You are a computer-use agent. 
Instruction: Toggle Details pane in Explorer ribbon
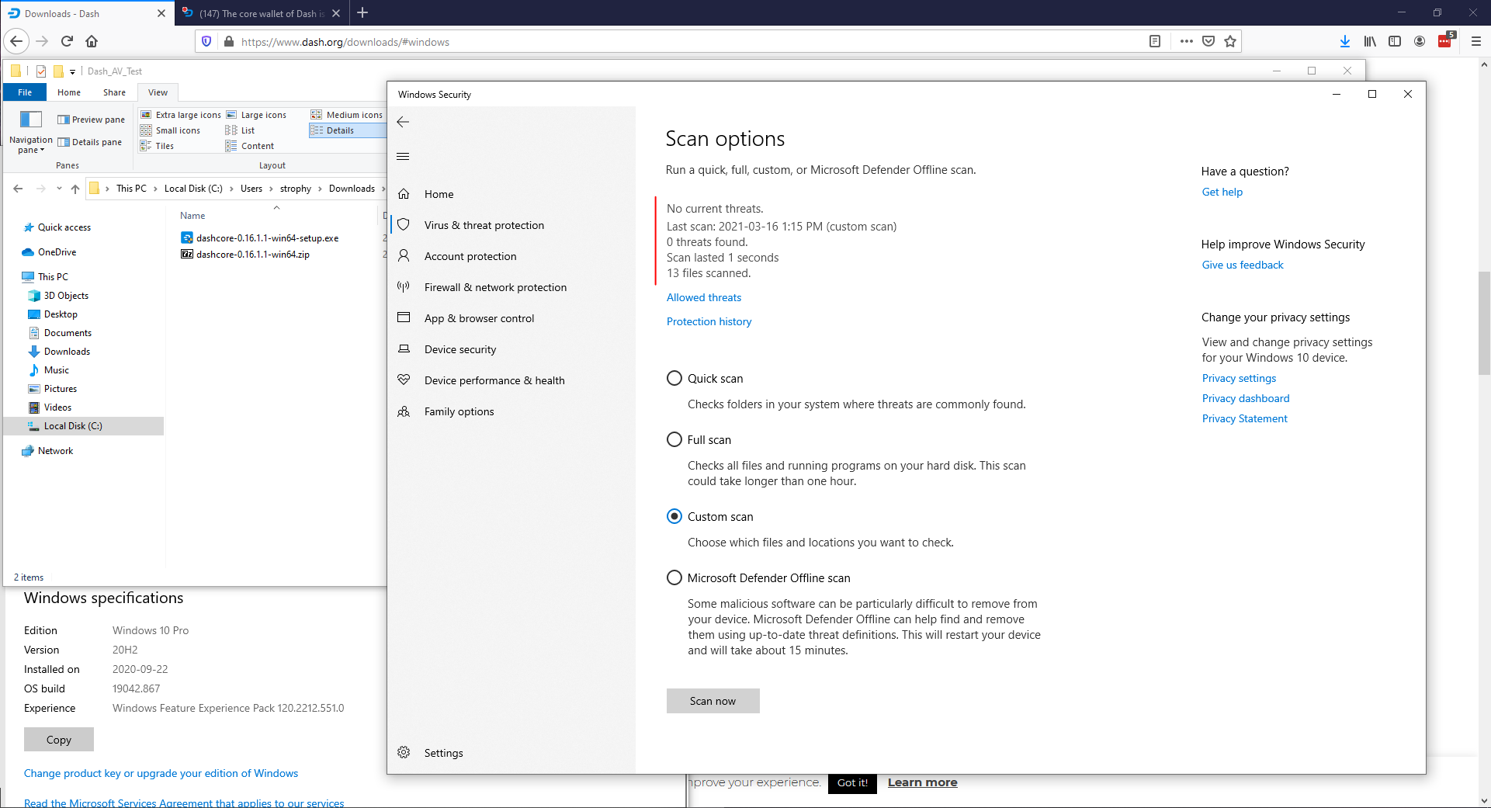[89, 142]
